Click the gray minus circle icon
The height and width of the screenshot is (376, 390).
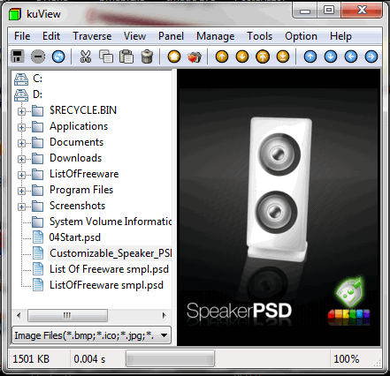[x=38, y=56]
